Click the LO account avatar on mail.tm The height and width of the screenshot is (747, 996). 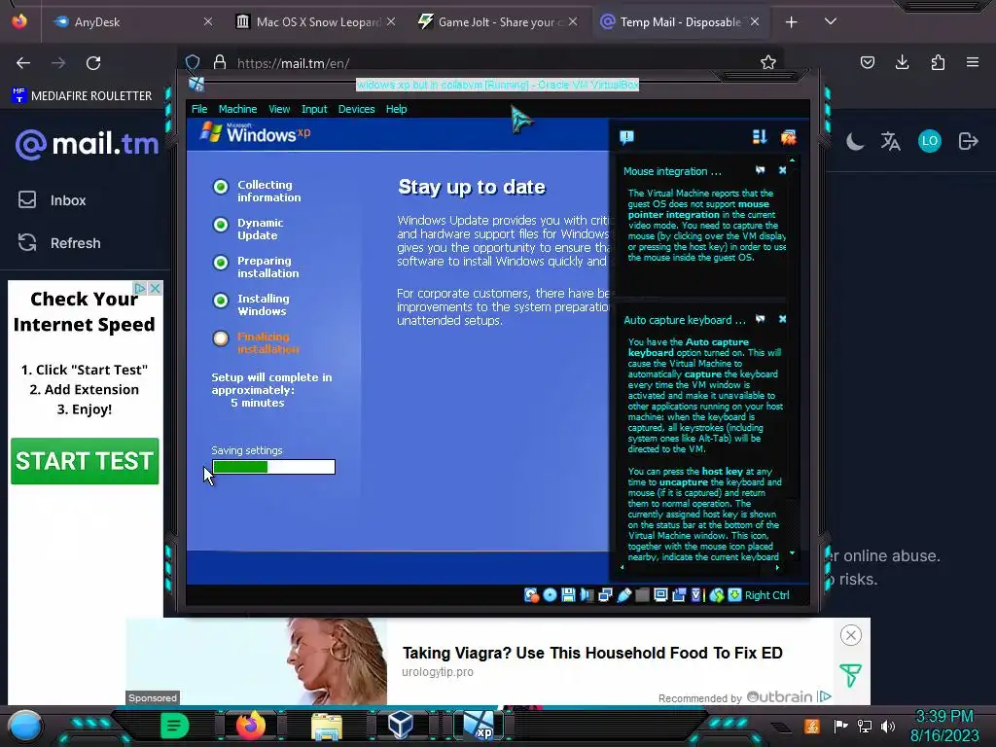(929, 141)
